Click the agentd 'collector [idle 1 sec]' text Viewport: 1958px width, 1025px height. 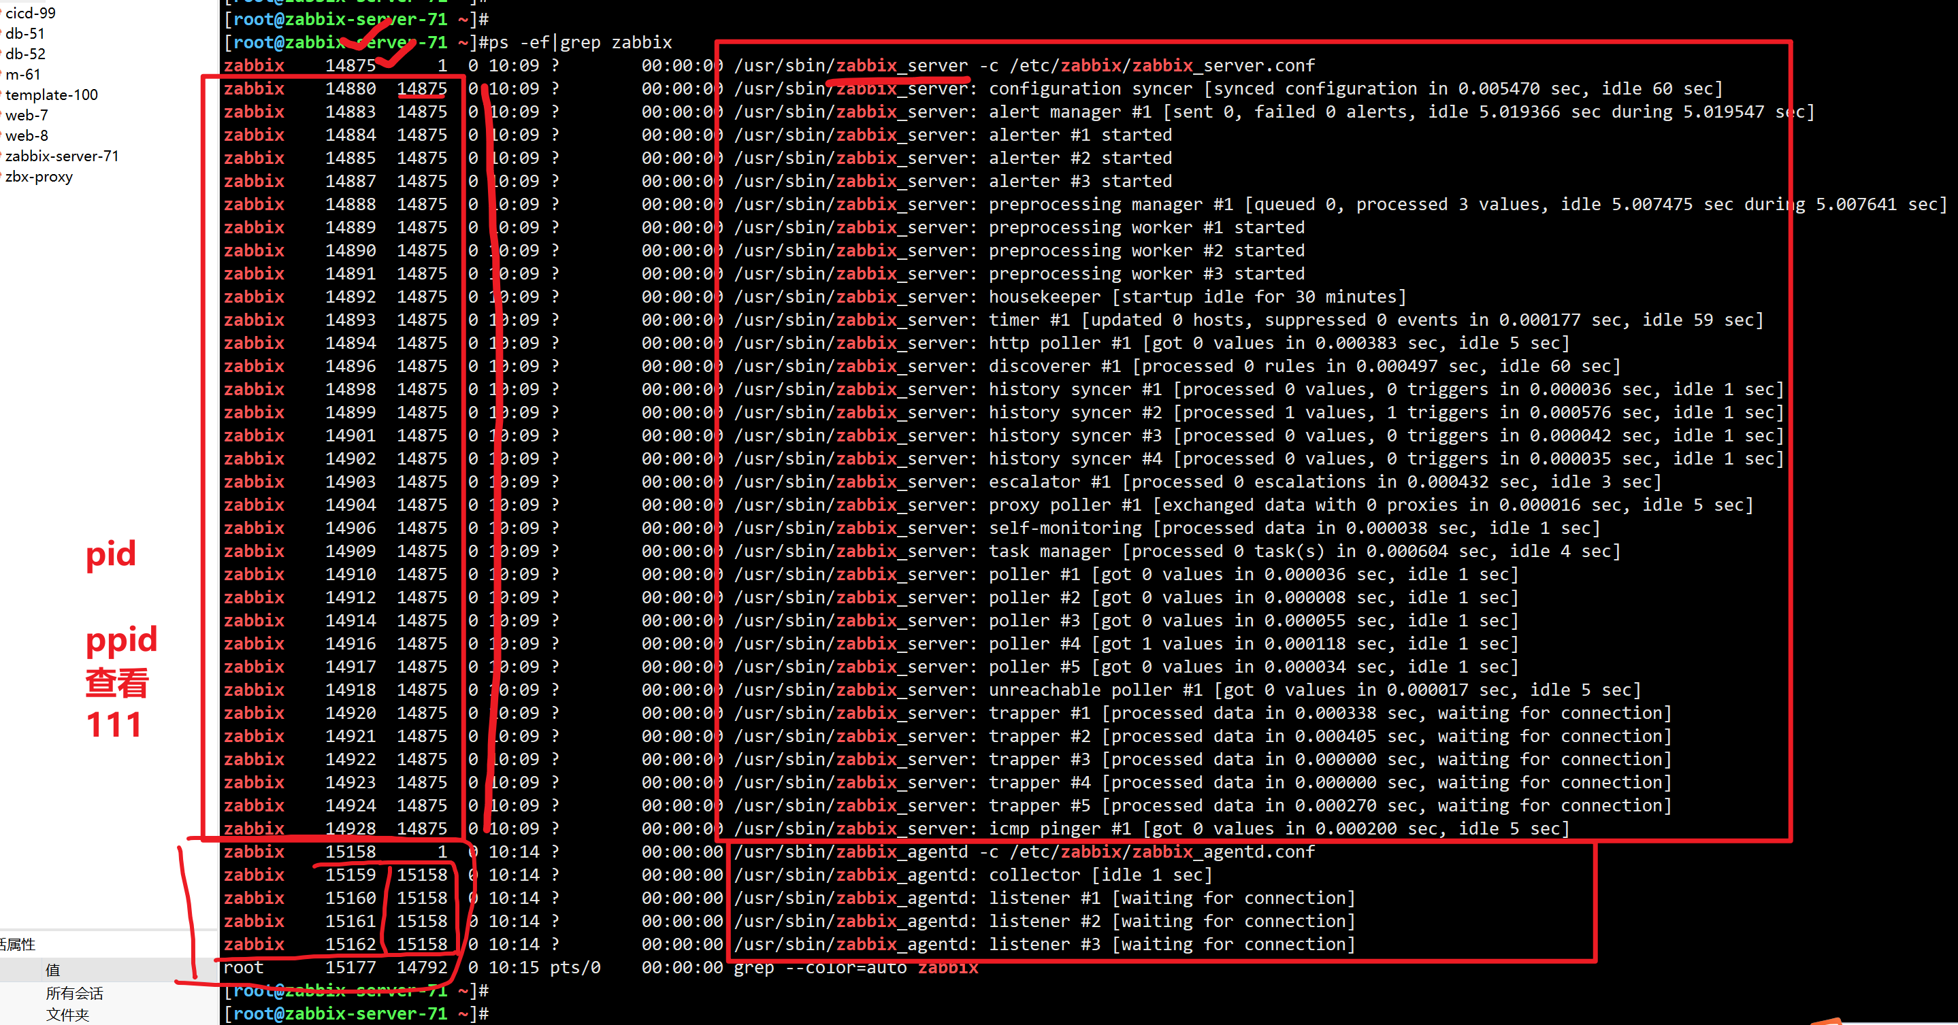(1100, 875)
